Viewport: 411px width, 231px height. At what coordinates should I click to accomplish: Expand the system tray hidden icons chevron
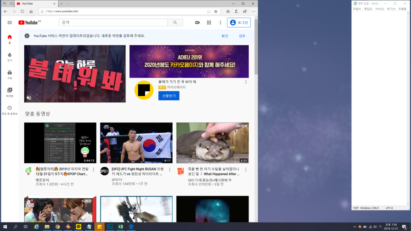click(x=355, y=227)
